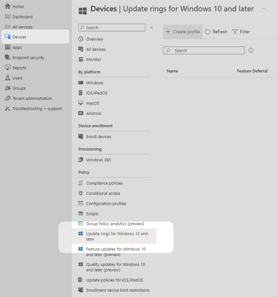This screenshot has width=277, height=297.
Task: Click the iOS/iPadOS phone icon
Action: pos(81,93)
